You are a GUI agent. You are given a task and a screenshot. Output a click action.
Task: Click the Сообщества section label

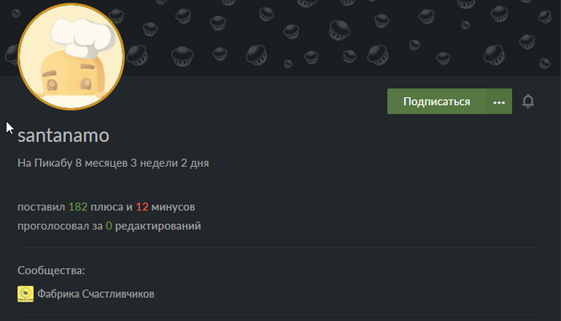pyautogui.click(x=51, y=270)
